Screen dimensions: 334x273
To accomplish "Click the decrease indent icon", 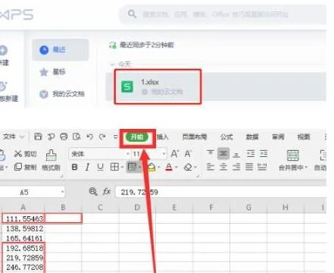I will 251,153.
